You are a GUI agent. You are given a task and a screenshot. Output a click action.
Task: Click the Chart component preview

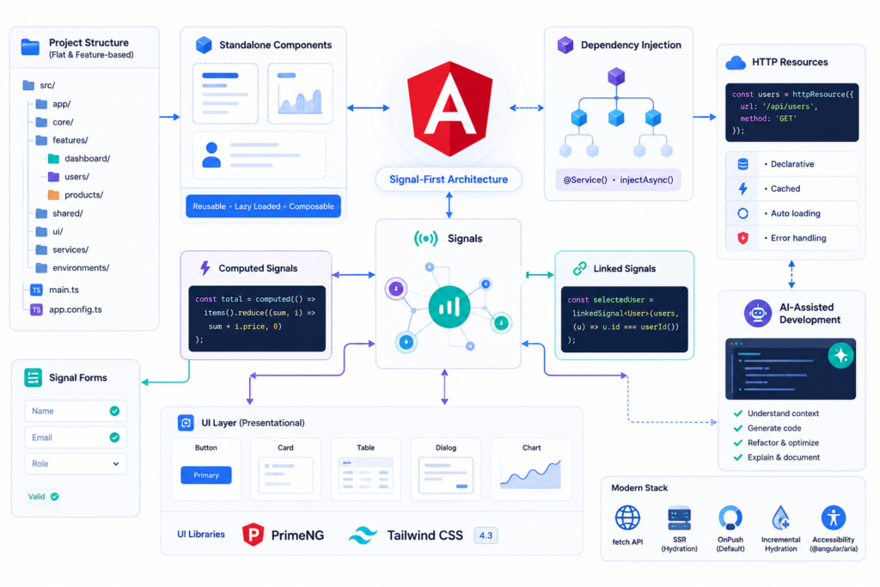point(531,470)
